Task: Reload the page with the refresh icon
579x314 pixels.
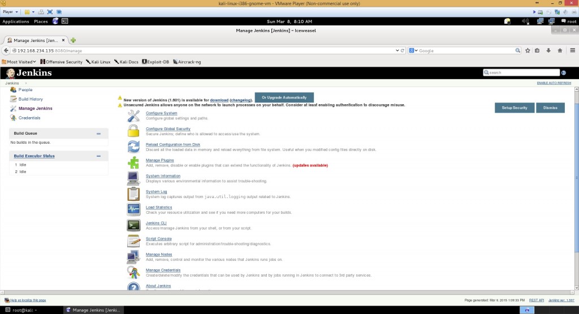Action: coord(403,50)
